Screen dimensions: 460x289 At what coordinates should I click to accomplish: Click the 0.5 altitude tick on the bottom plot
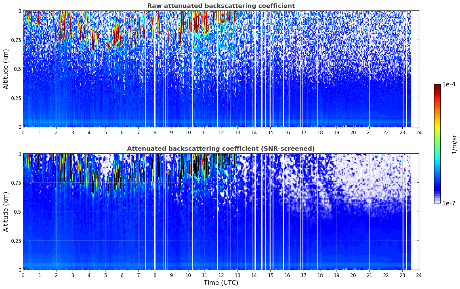(x=17, y=212)
